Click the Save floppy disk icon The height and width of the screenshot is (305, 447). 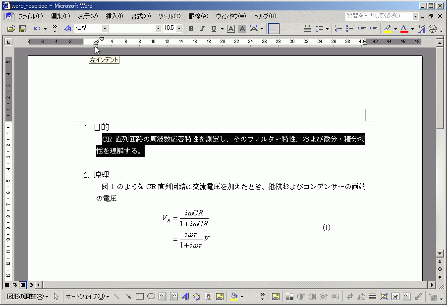(x=22, y=29)
